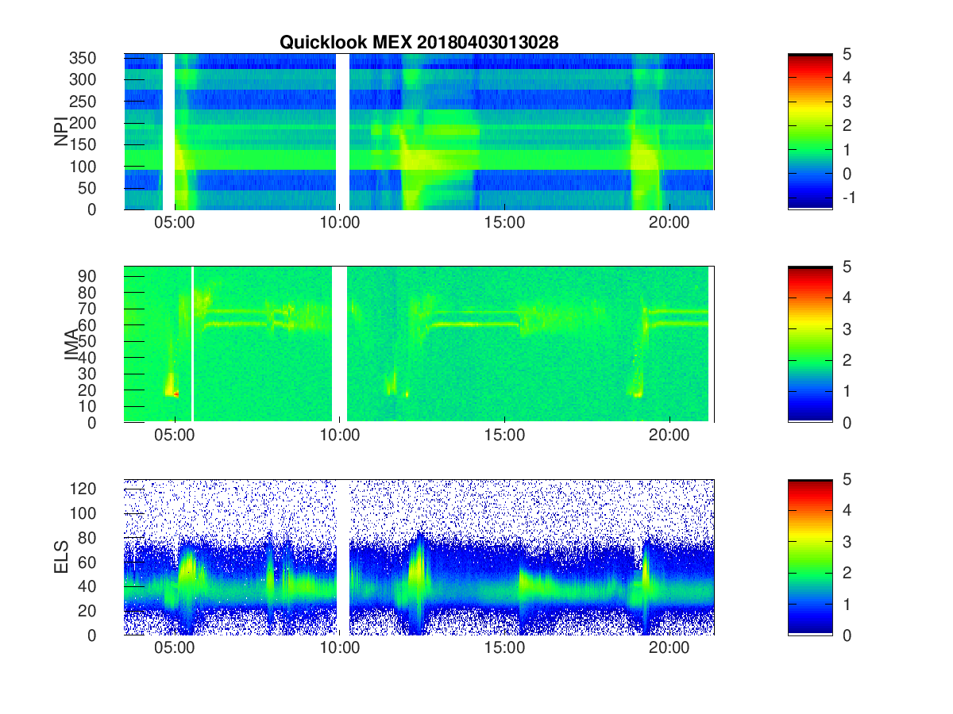
Task: Click 05:00 tick label below NPI panel
Action: tap(175, 223)
